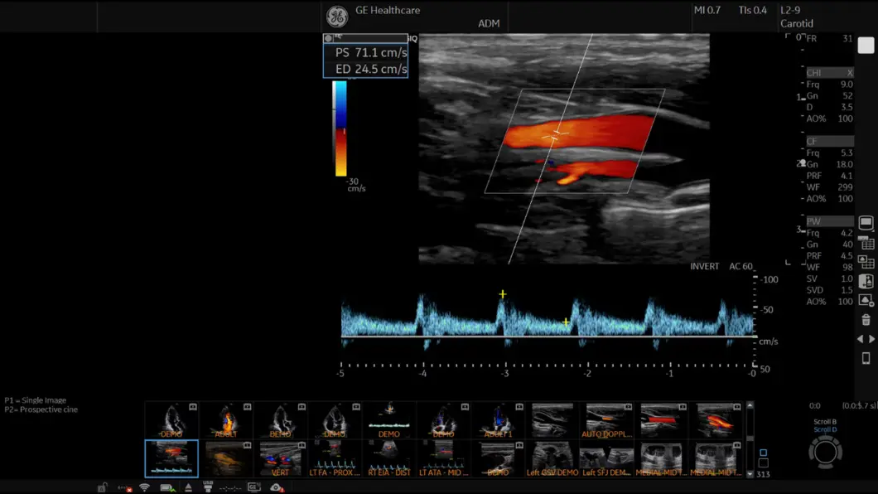Expand the CHI parameter section header

(829, 73)
